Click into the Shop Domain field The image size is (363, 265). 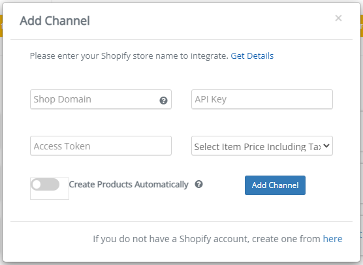pyautogui.click(x=101, y=99)
